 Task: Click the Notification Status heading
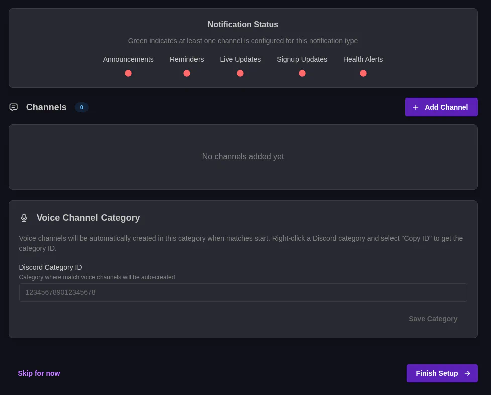tap(243, 24)
